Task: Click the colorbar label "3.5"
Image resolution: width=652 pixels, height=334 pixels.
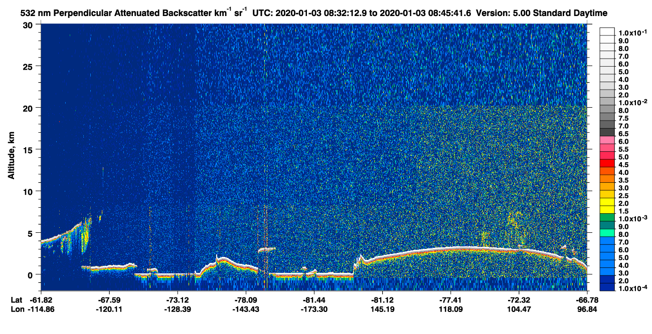Action: click(624, 181)
